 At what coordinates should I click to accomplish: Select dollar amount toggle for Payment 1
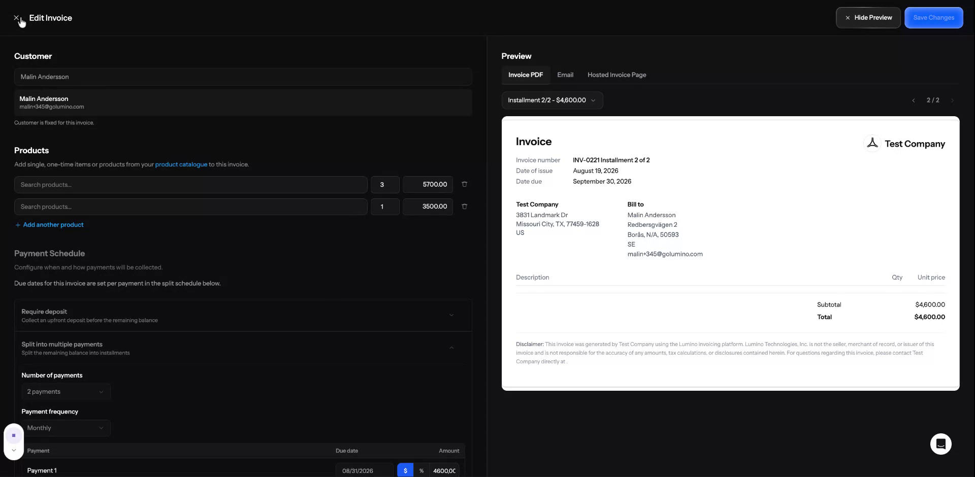[x=405, y=471]
